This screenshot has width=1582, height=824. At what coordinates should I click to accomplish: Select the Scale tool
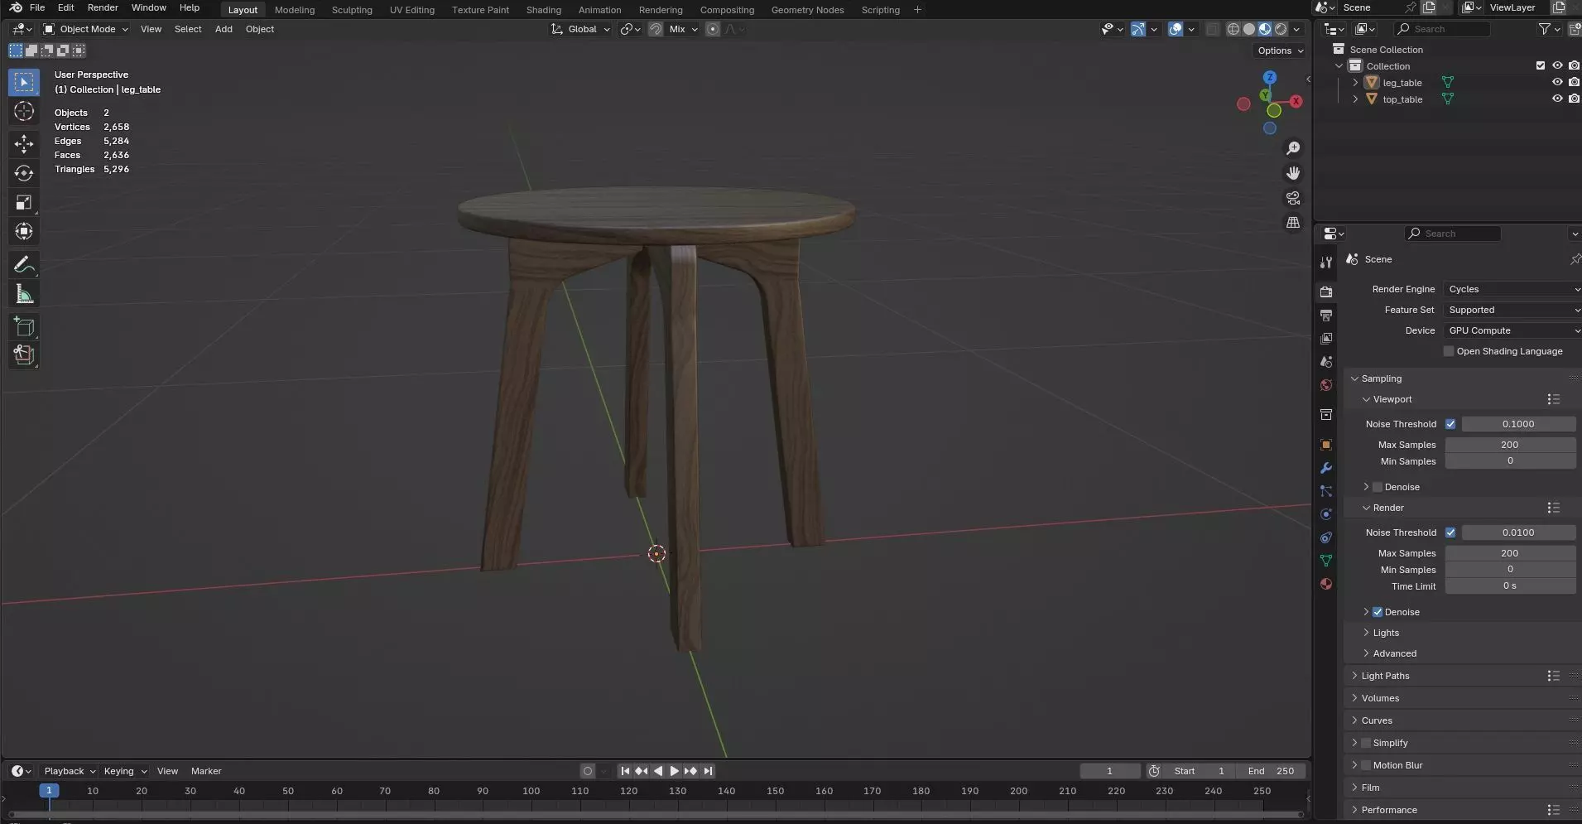[24, 202]
